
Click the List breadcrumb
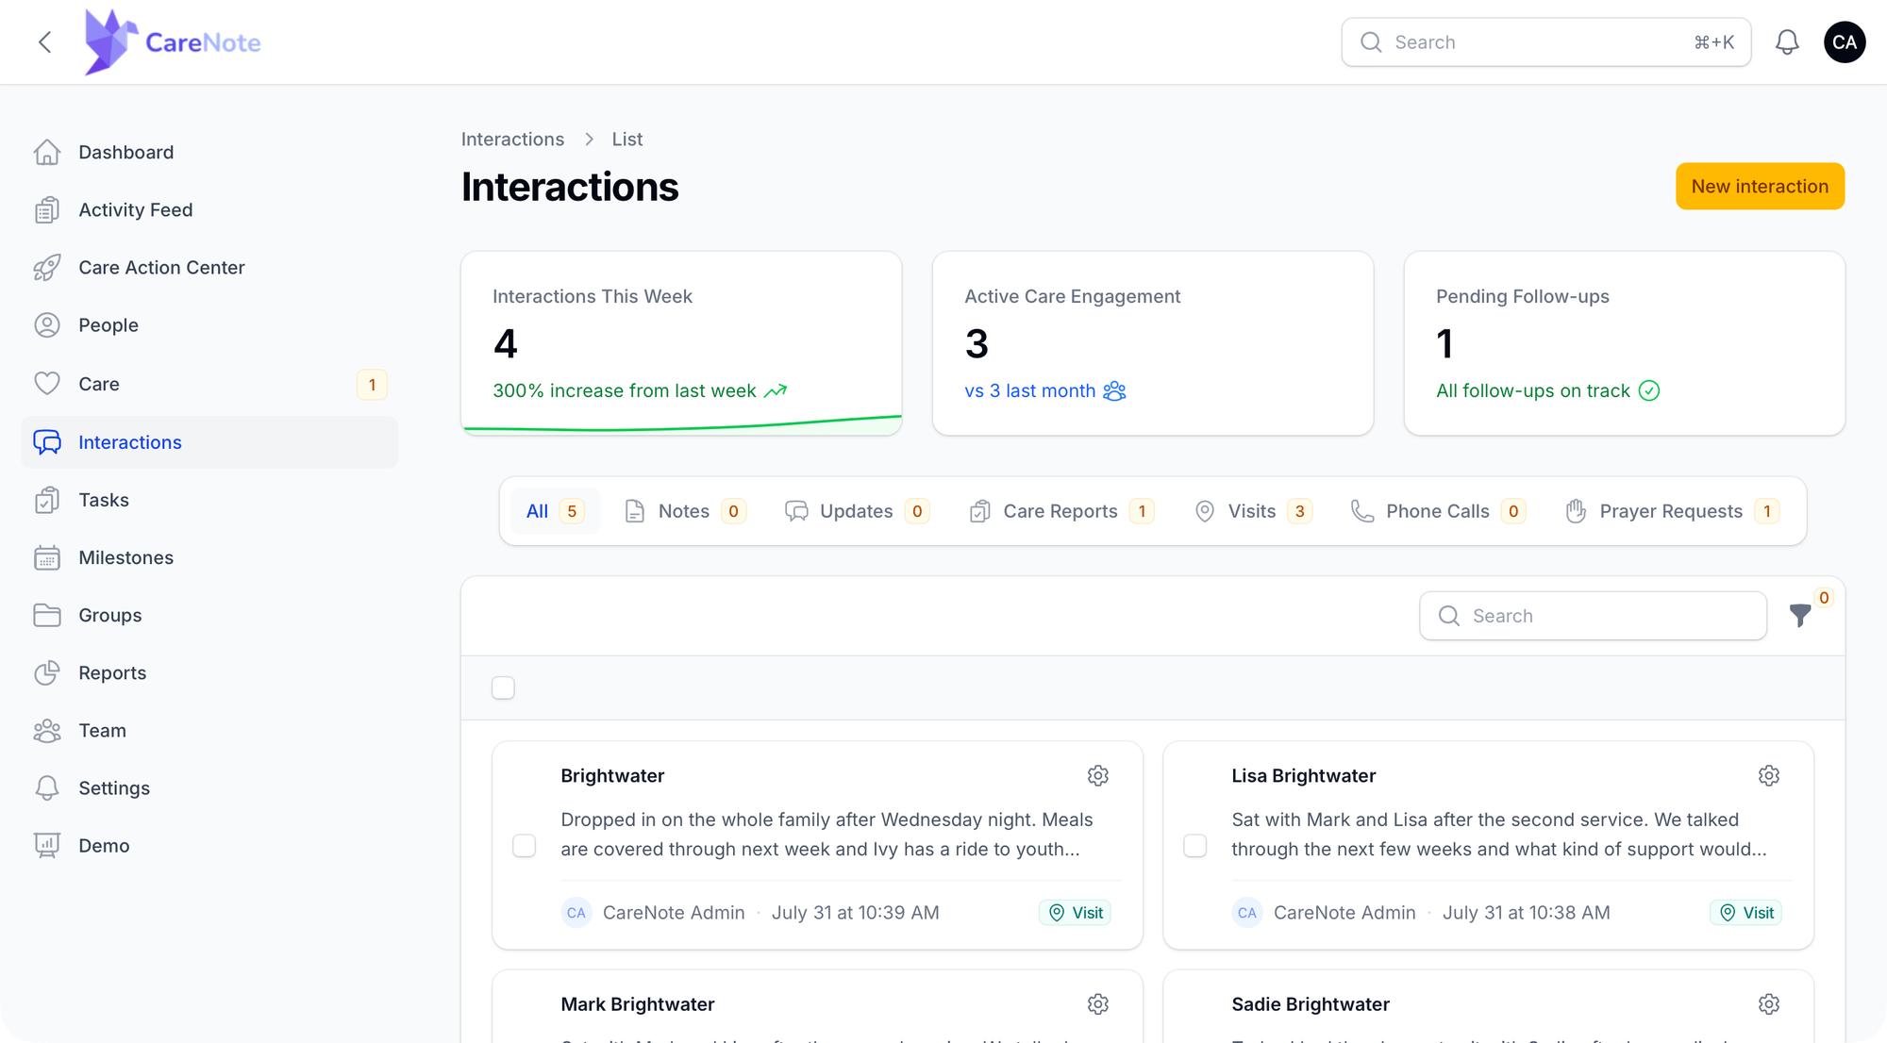(627, 140)
